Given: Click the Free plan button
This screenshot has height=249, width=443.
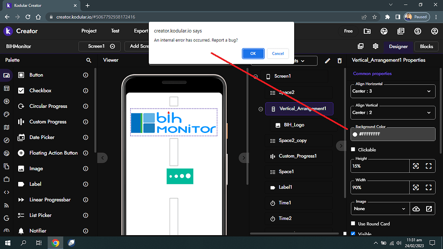Looking at the screenshot, I should coord(348,31).
